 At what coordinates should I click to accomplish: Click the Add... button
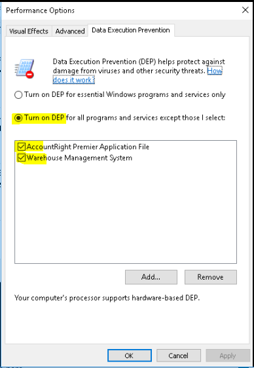click(x=151, y=277)
